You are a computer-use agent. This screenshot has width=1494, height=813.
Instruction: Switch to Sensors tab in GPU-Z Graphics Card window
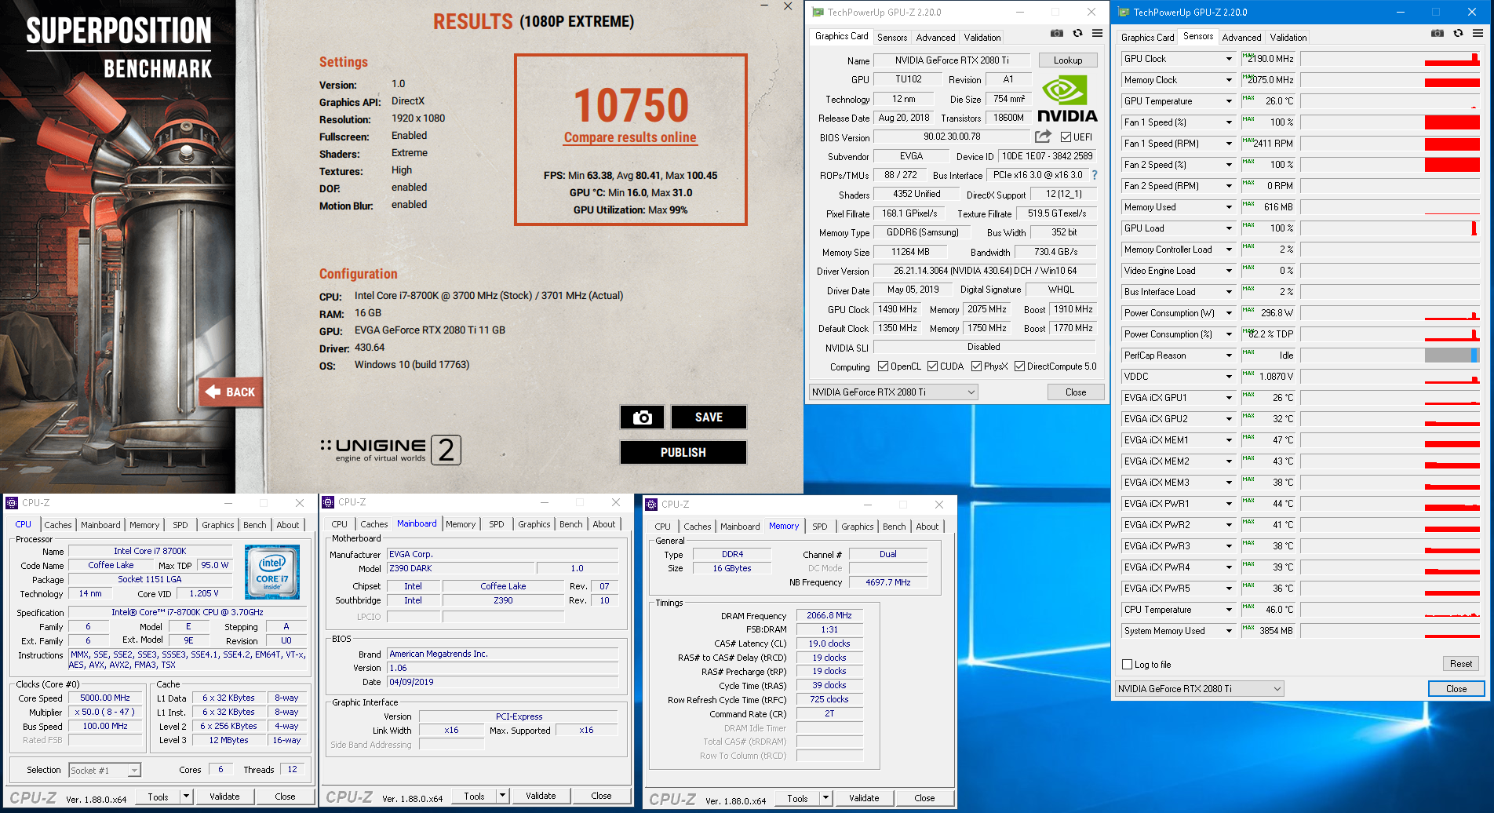click(892, 38)
